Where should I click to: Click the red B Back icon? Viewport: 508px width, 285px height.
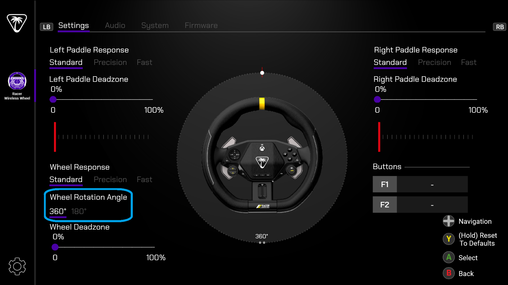[x=449, y=273]
